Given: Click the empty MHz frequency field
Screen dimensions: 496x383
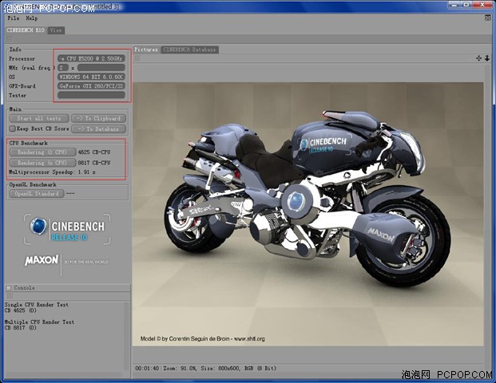Looking at the screenshot, I should [x=101, y=68].
